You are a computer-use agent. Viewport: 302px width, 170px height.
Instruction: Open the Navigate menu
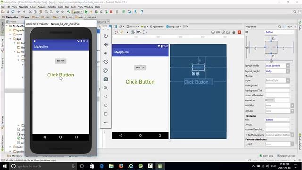24,7
